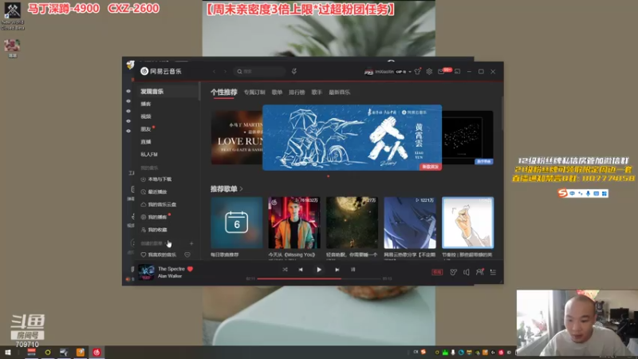Select the 个性推荐 tab
This screenshot has height=359, width=638.
click(x=224, y=93)
